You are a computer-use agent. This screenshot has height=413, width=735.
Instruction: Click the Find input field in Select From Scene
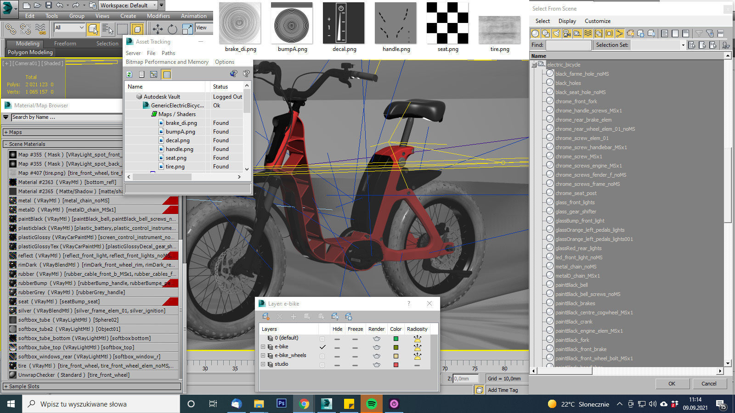[568, 45]
